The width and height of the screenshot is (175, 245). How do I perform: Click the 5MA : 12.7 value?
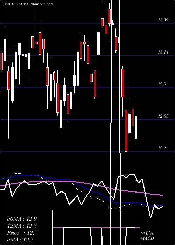click(20, 239)
